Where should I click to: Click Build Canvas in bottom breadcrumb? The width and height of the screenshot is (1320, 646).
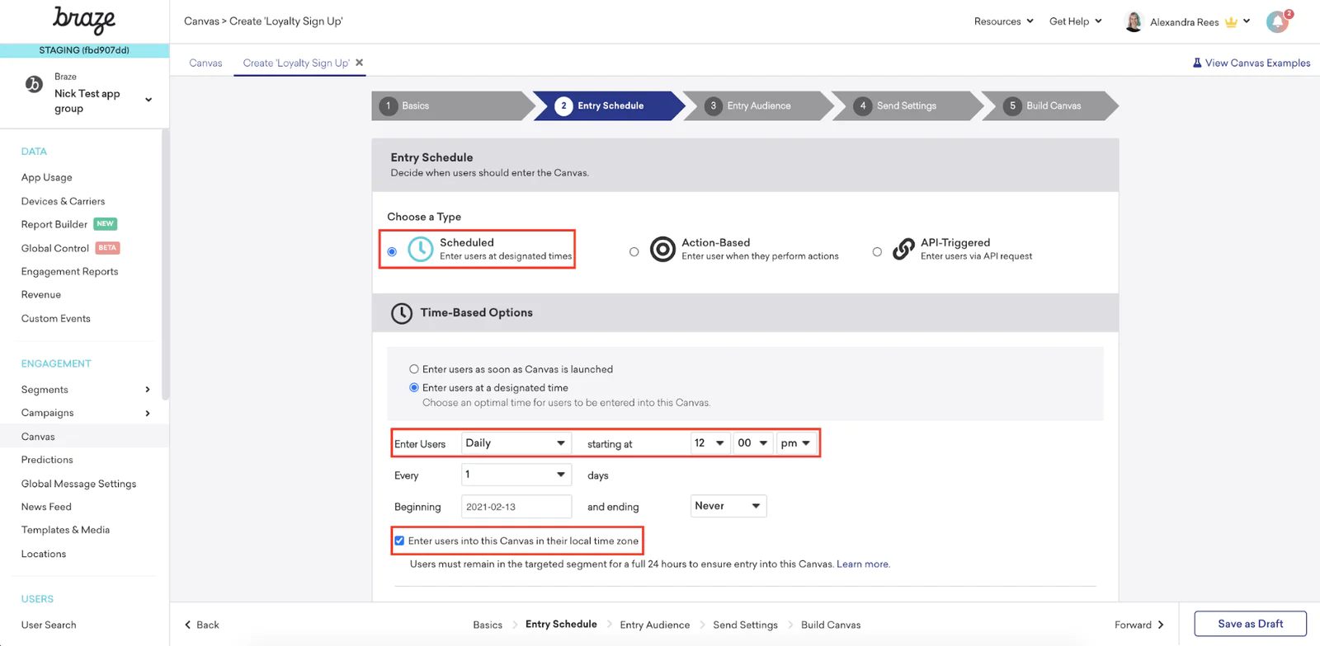pos(831,625)
